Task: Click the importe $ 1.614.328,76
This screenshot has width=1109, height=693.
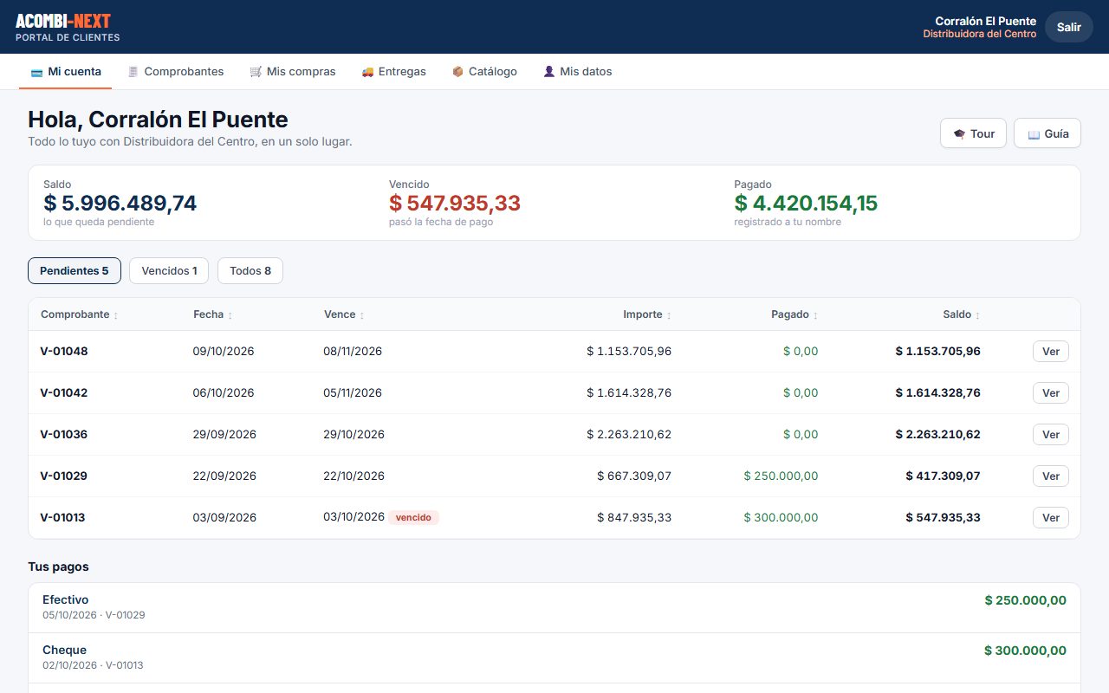Action: click(629, 392)
